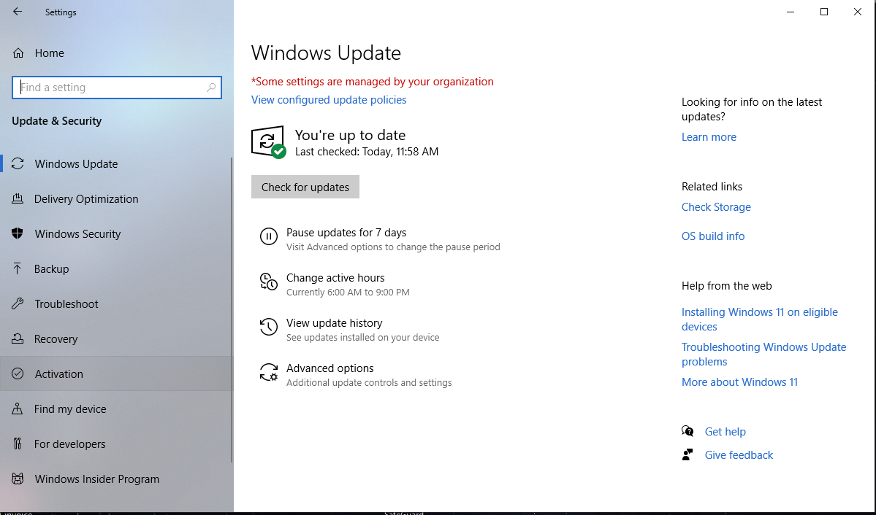Click the Get help chat bubble icon
876x515 pixels.
click(688, 431)
